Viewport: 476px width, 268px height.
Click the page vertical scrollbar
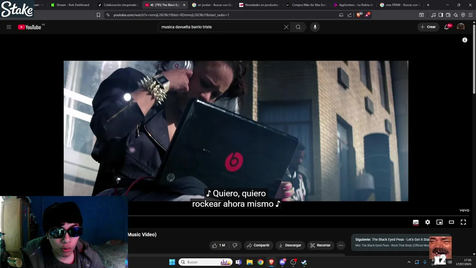click(474, 60)
